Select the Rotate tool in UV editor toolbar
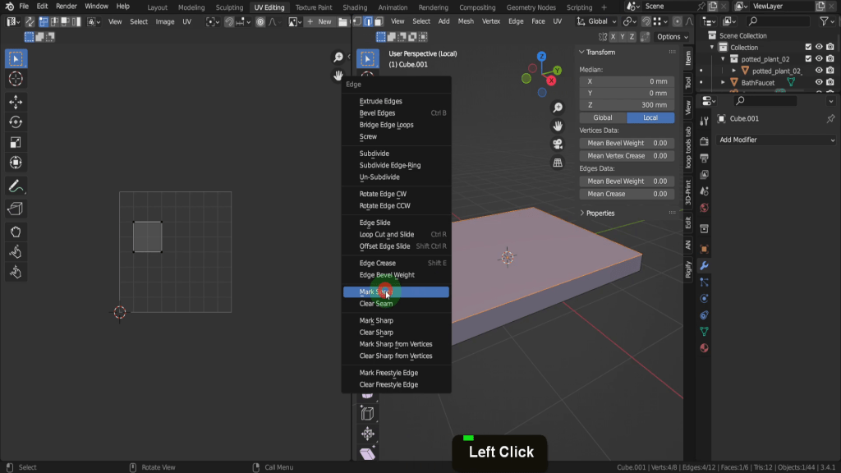This screenshot has width=841, height=473. pyautogui.click(x=16, y=122)
